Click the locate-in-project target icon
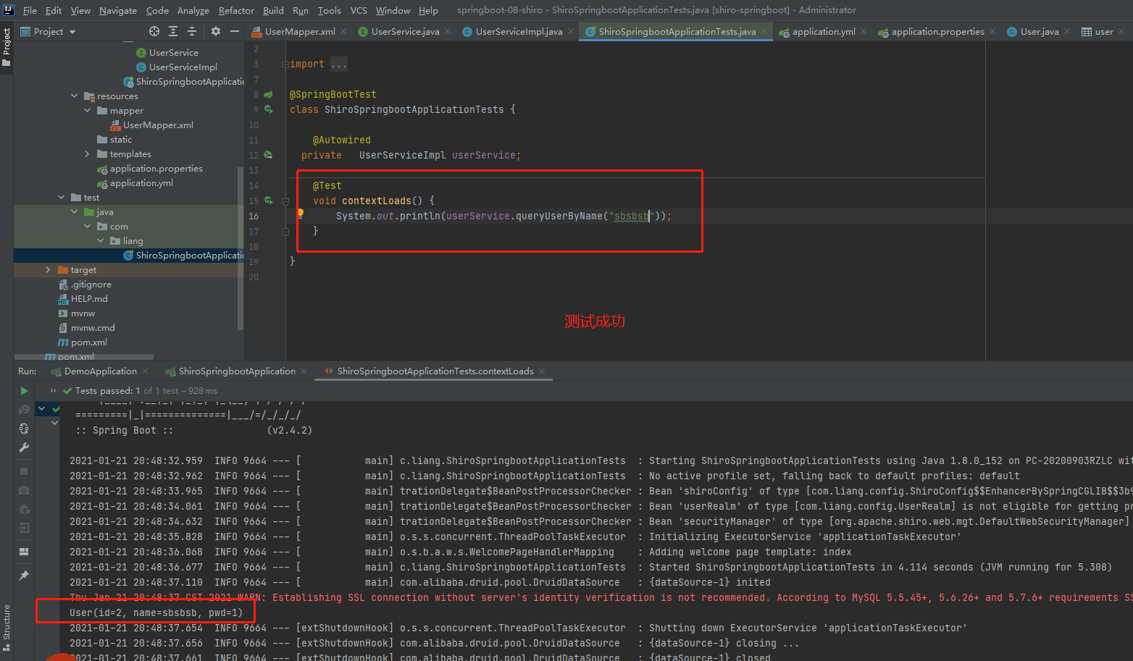 tap(154, 31)
